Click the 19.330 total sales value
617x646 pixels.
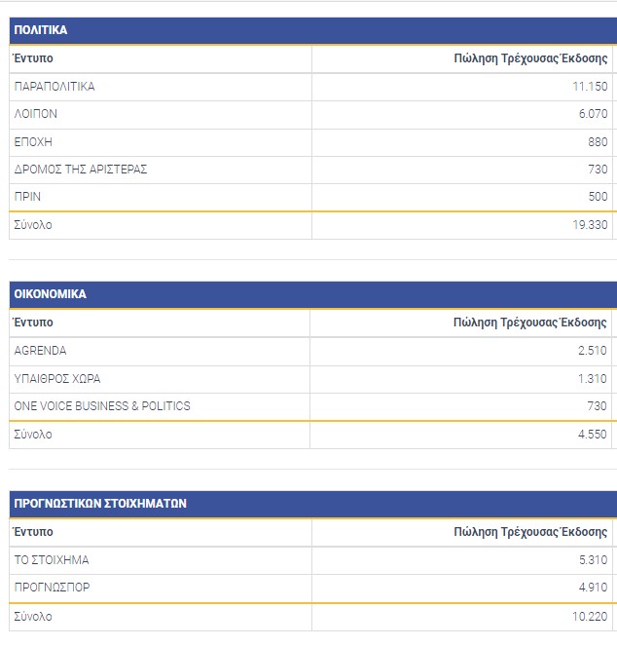pyautogui.click(x=591, y=225)
